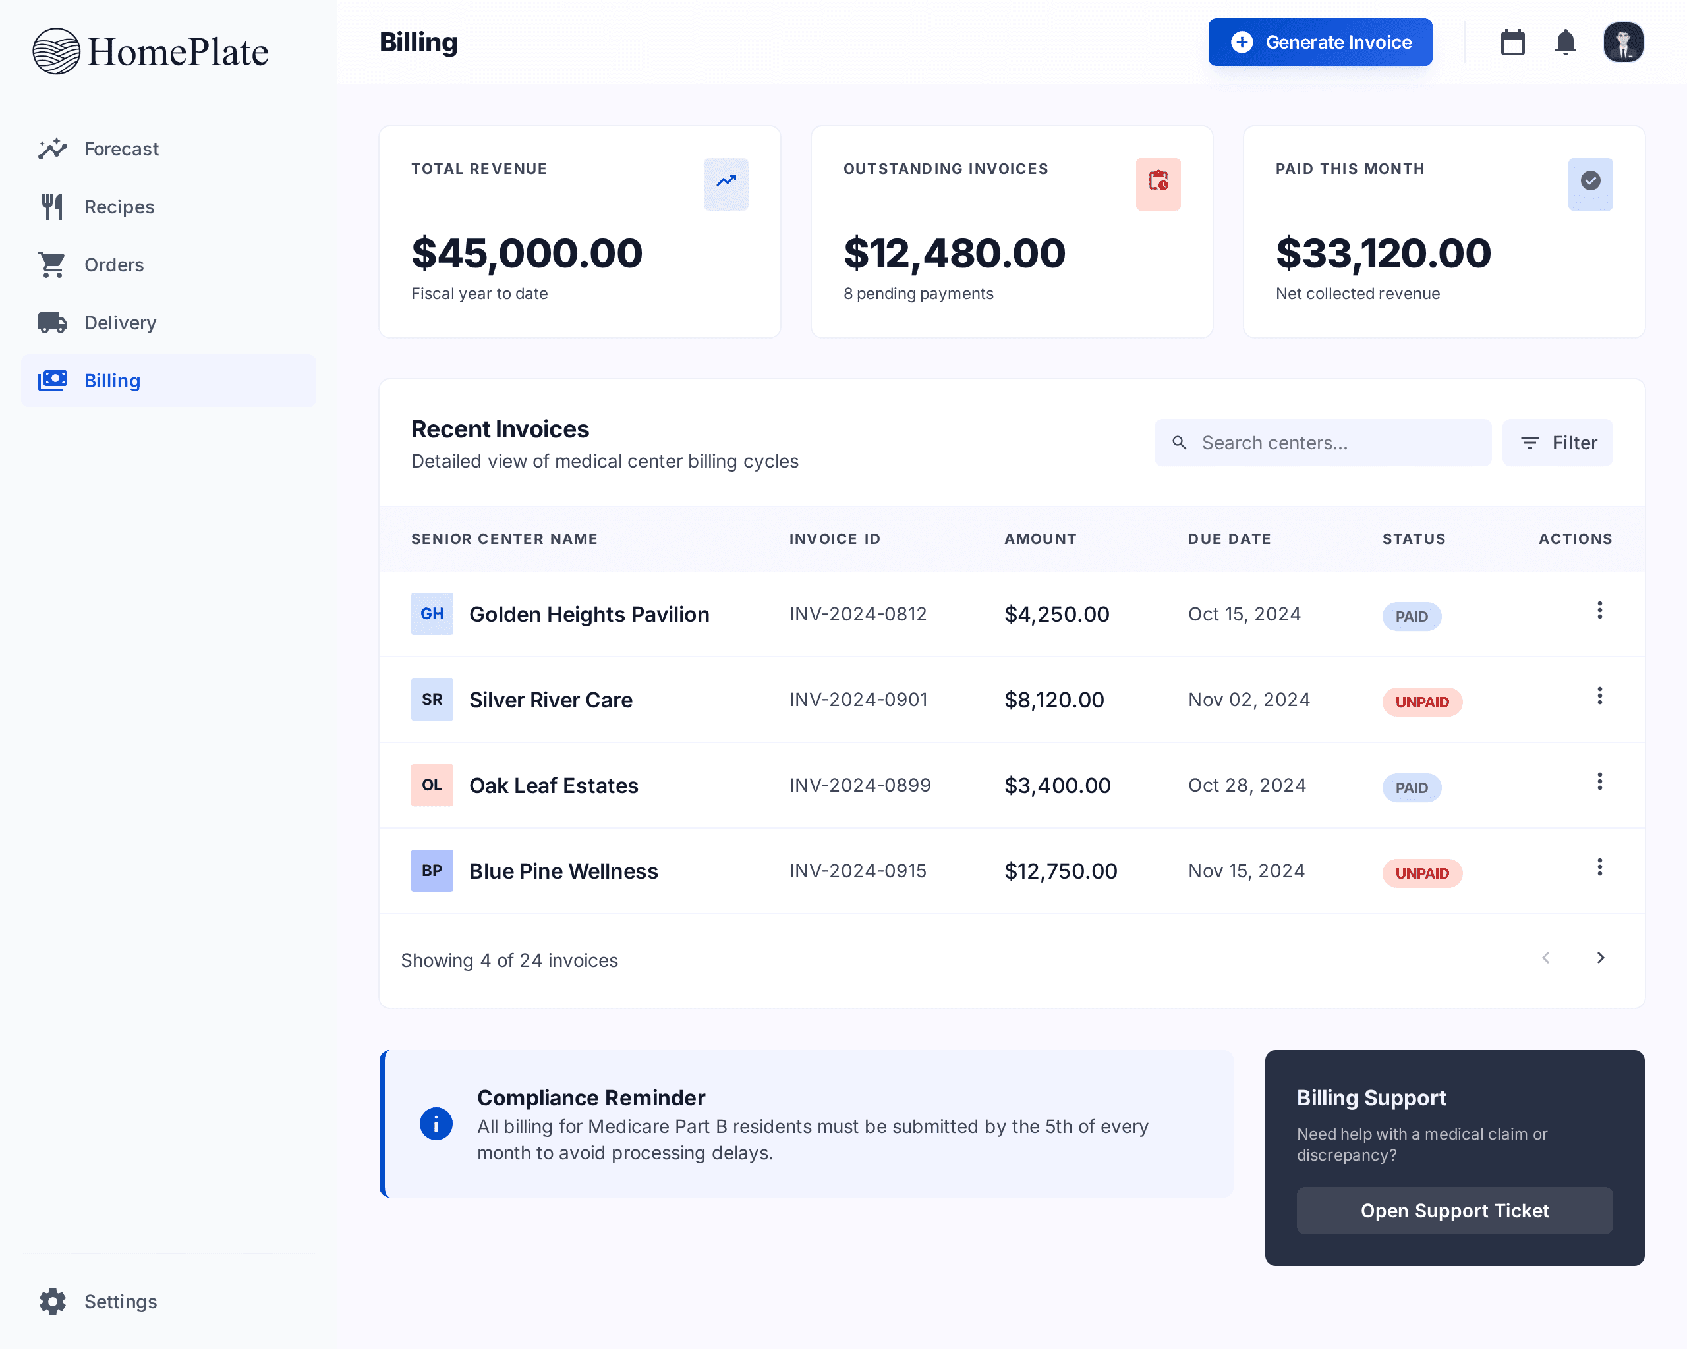Click Open Support Ticket

[x=1454, y=1211]
